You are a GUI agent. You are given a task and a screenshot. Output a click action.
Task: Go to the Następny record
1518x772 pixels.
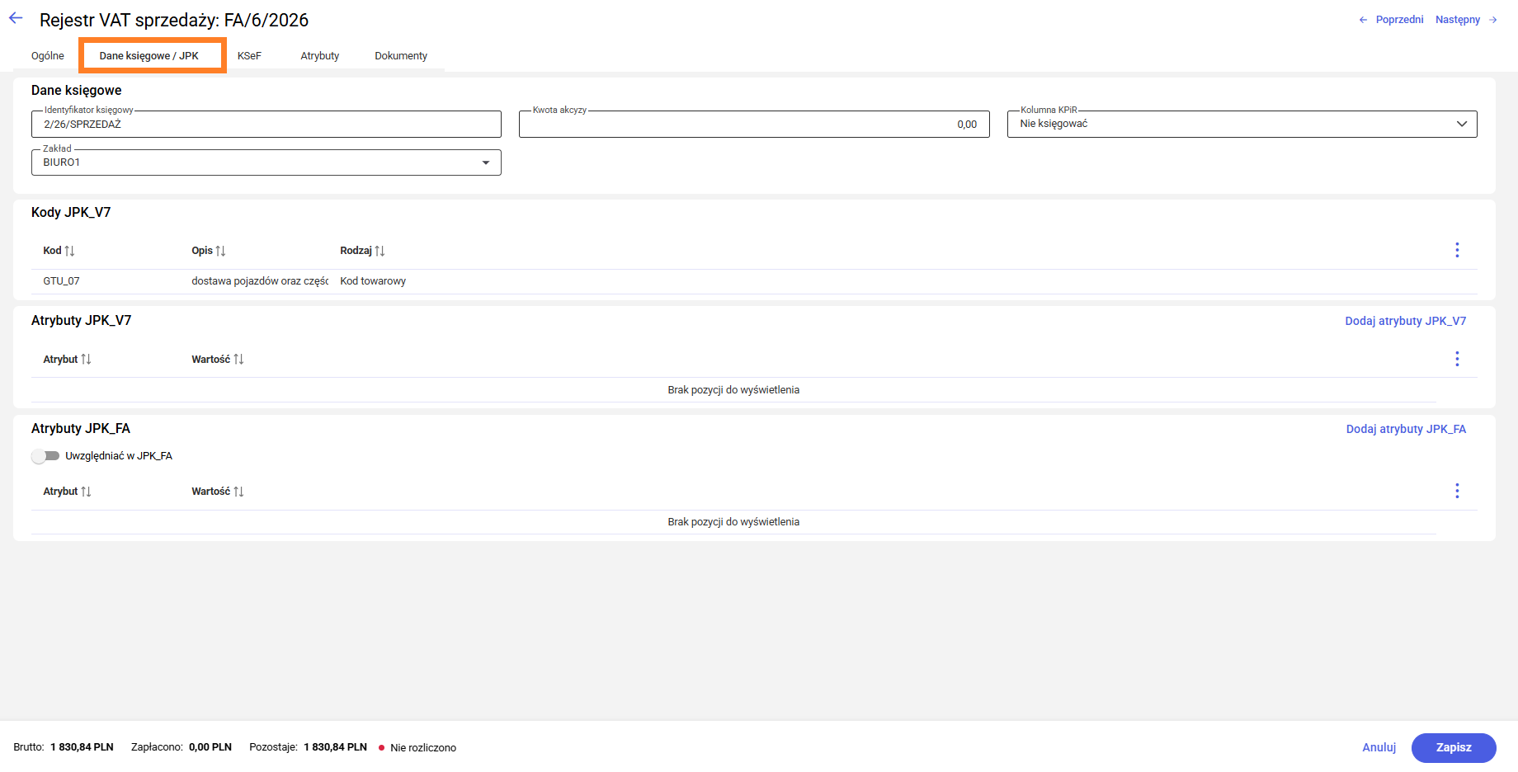point(1466,20)
